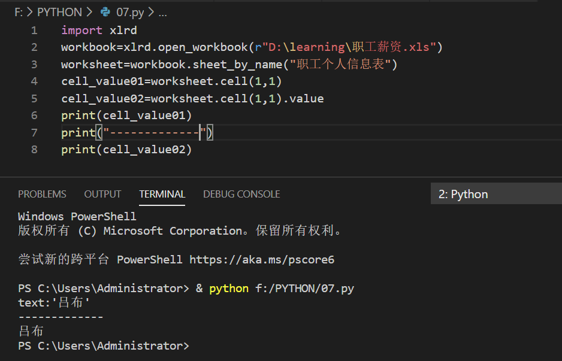This screenshot has height=361, width=562.
Task: Switch to the PROBLEMS tab
Action: click(42, 194)
